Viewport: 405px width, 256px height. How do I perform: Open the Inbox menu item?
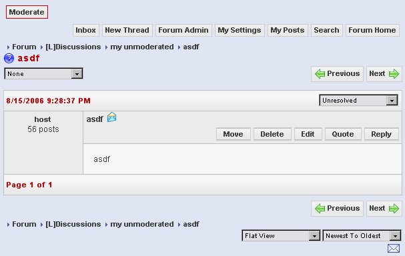(86, 30)
